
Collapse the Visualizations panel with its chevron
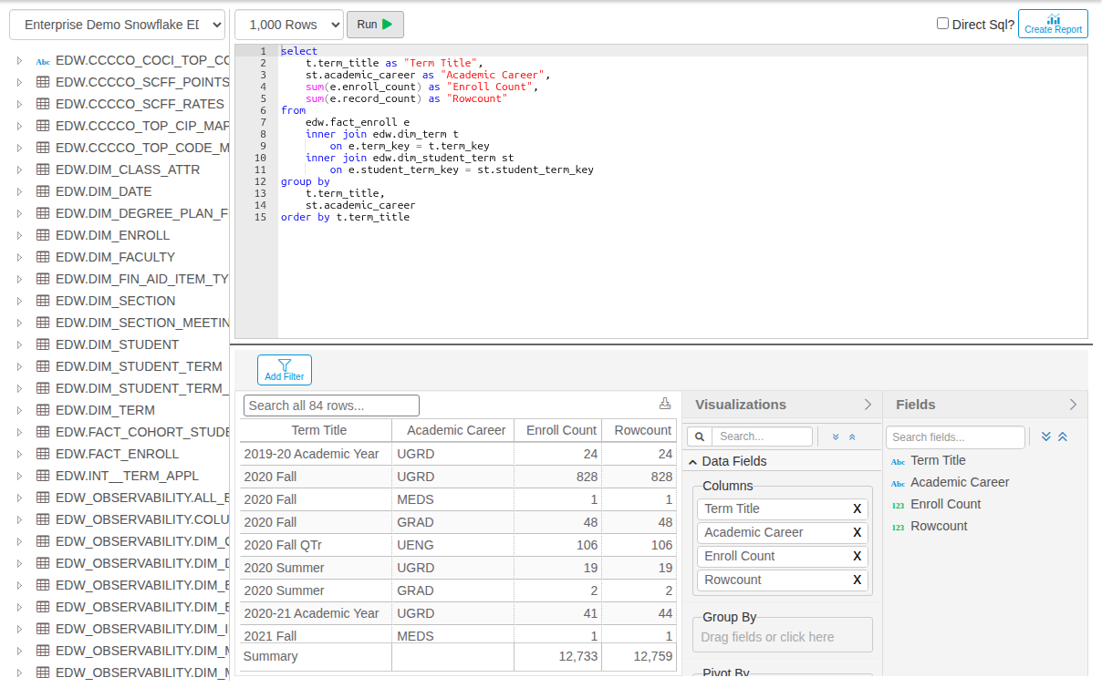tap(868, 405)
